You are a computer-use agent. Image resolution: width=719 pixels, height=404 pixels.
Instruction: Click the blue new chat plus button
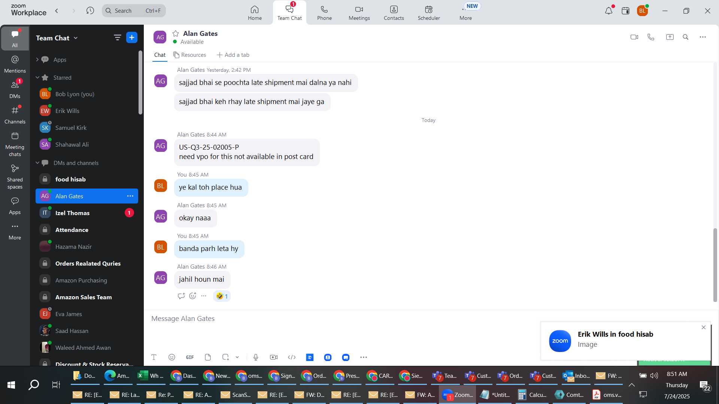coord(132,37)
